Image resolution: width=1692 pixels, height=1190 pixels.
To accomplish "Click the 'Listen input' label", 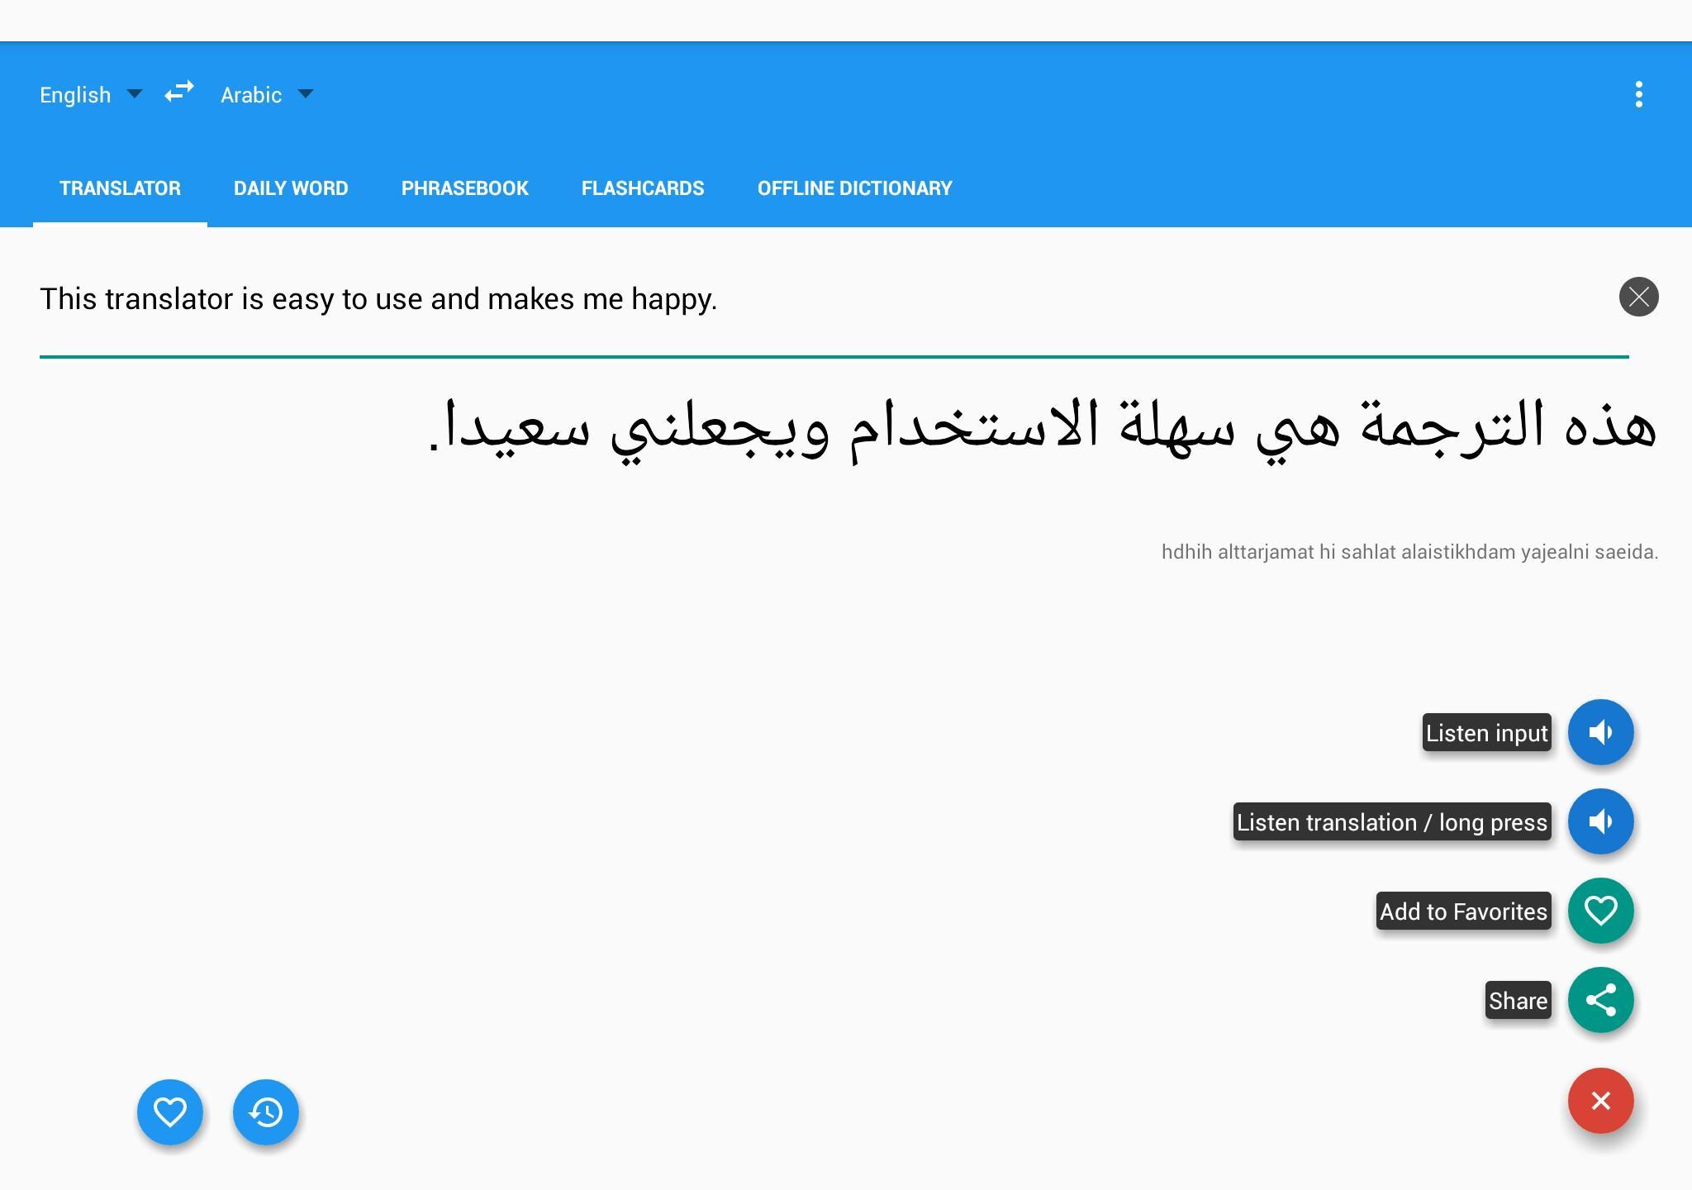I will [x=1486, y=732].
